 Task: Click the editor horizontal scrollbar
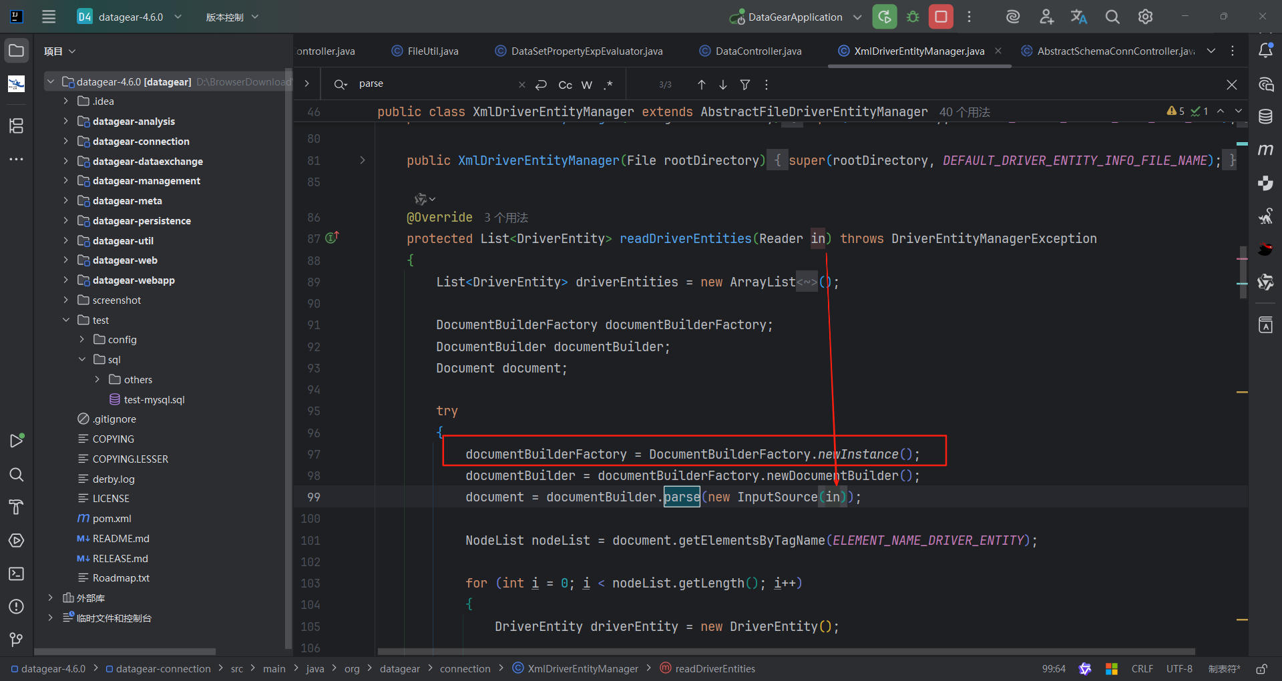(x=786, y=652)
